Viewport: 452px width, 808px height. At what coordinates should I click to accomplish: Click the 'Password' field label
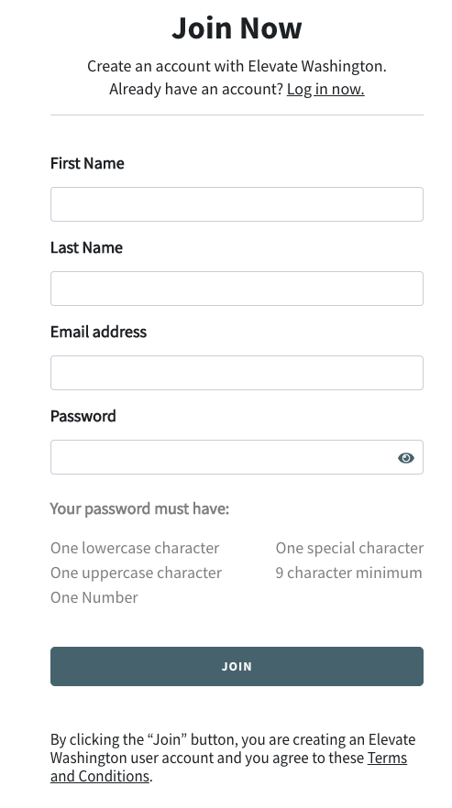(83, 416)
